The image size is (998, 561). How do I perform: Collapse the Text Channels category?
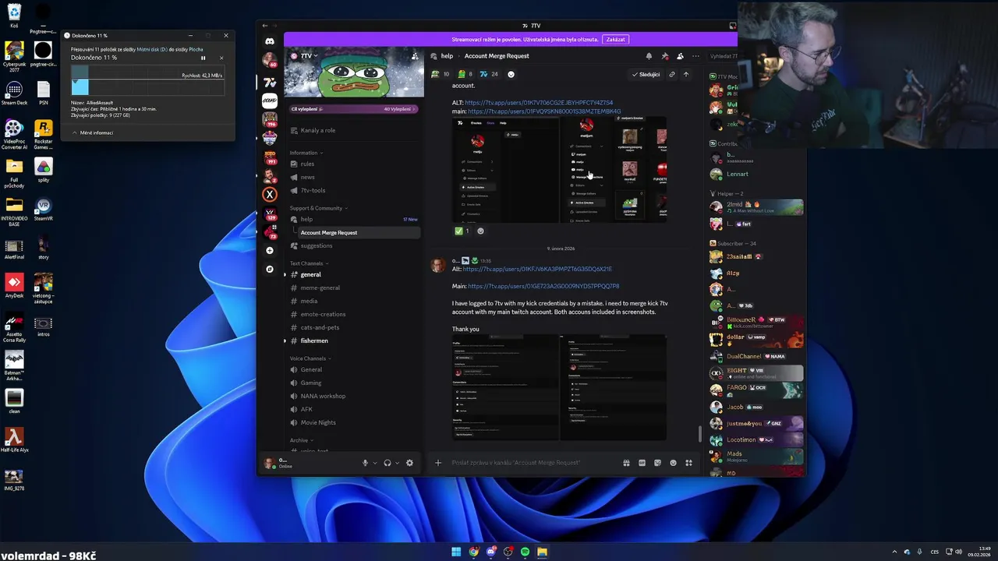tap(308, 263)
